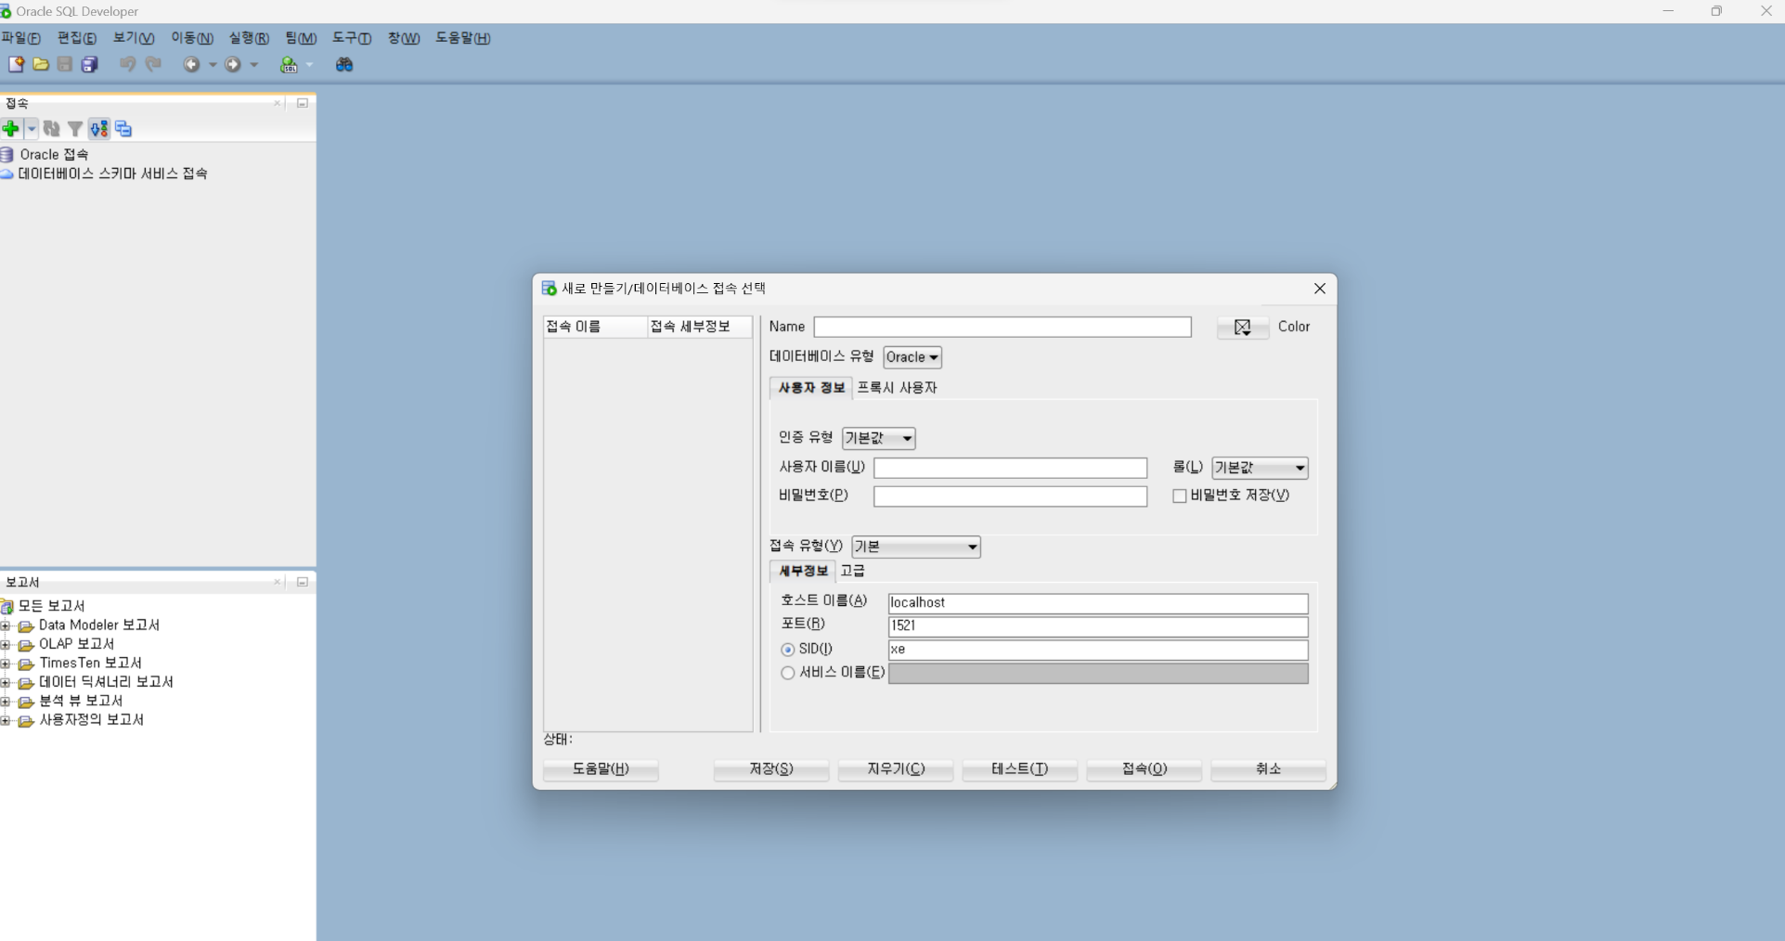
Task: Open file using the folder toolbar icon
Action: click(41, 64)
